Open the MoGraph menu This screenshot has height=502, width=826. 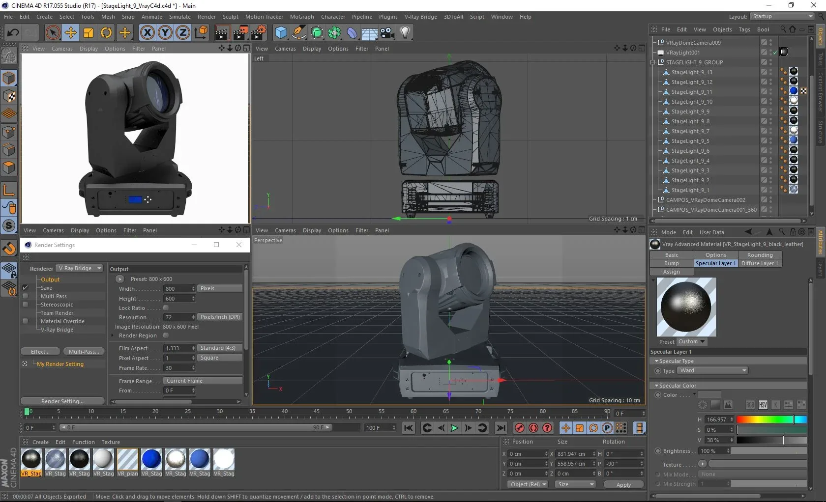point(302,17)
